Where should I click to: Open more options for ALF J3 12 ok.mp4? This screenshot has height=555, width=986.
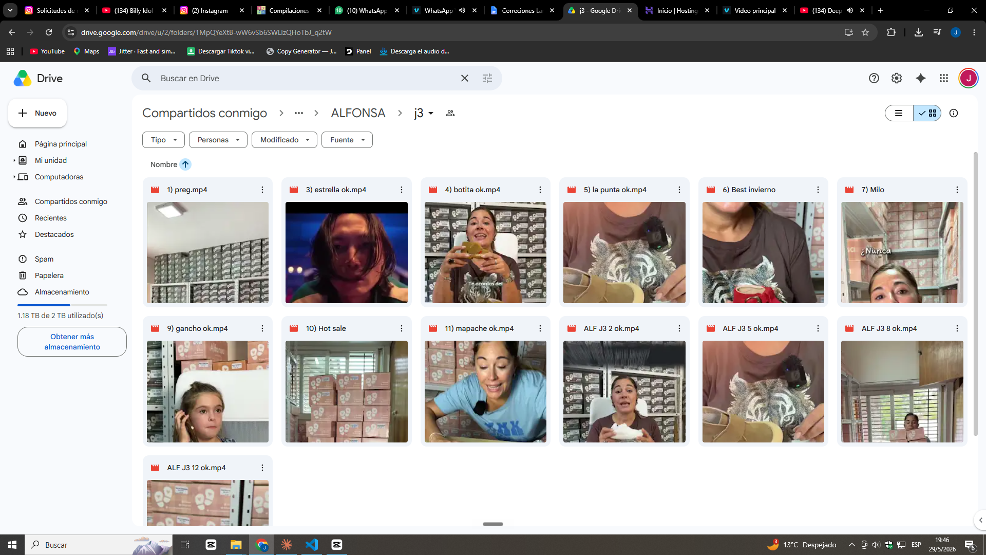coord(262,468)
